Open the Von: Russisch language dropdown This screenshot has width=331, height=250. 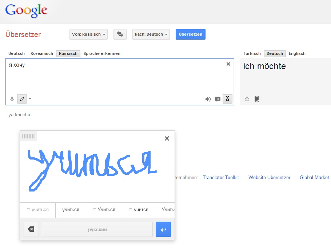pos(88,34)
